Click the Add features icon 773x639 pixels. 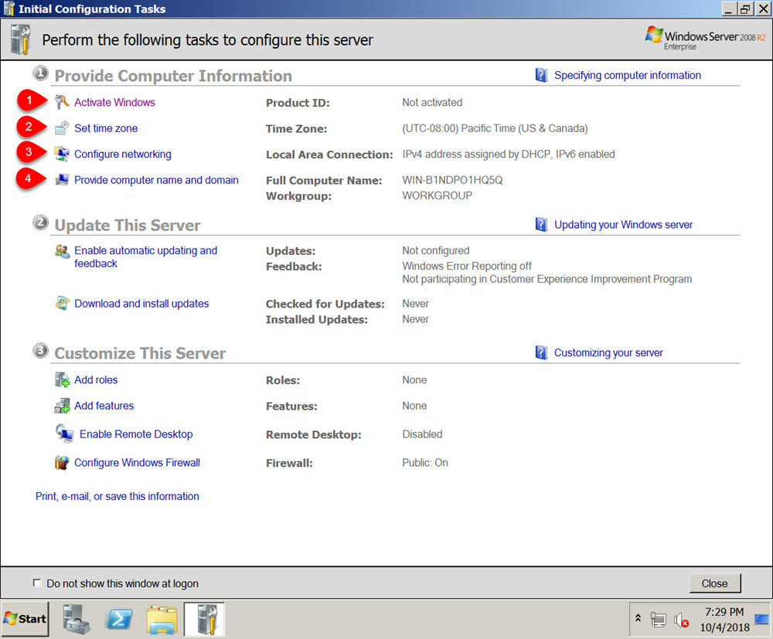coord(61,405)
